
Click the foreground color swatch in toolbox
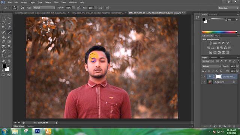[x=4, y=66]
